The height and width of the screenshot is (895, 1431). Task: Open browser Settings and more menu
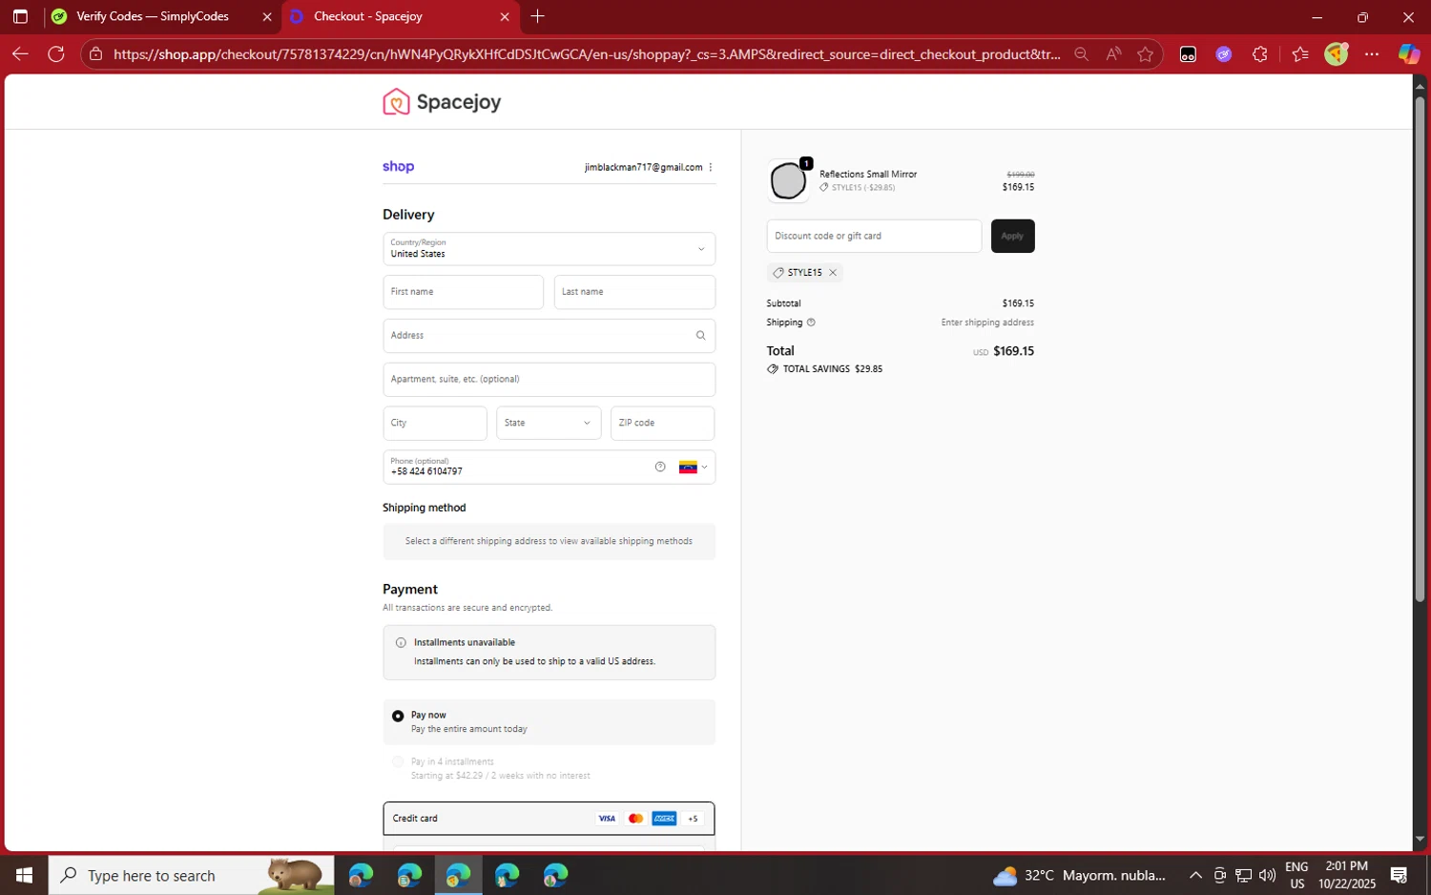click(x=1372, y=54)
